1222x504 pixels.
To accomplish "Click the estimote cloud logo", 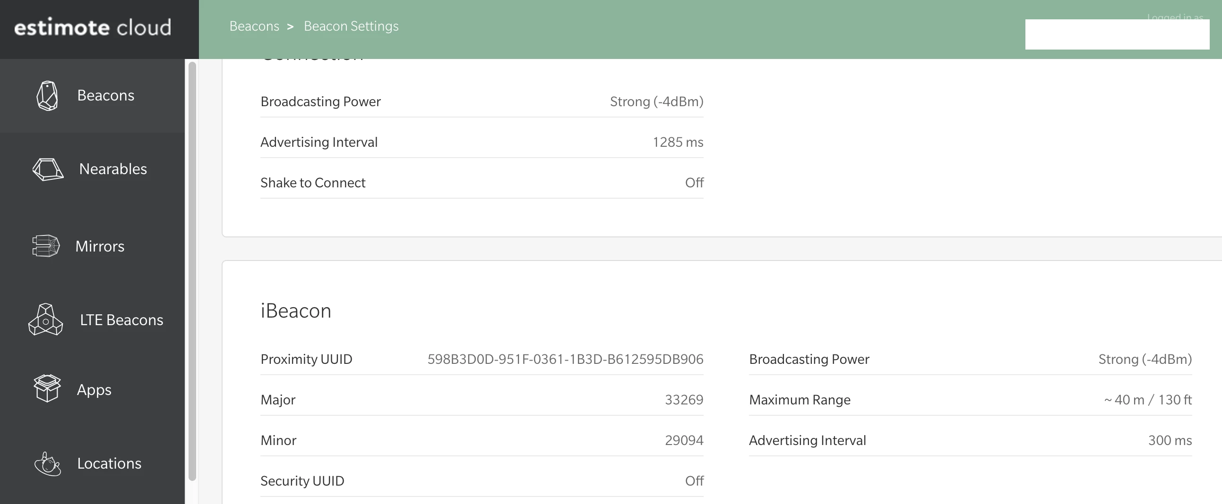I will [x=93, y=27].
